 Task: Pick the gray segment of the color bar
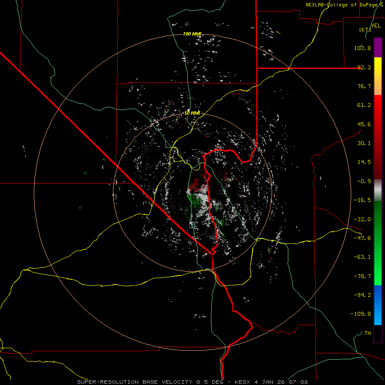(x=378, y=190)
